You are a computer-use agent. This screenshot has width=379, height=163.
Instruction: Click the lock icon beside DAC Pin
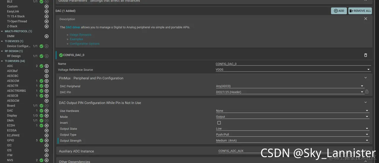pos(367,92)
